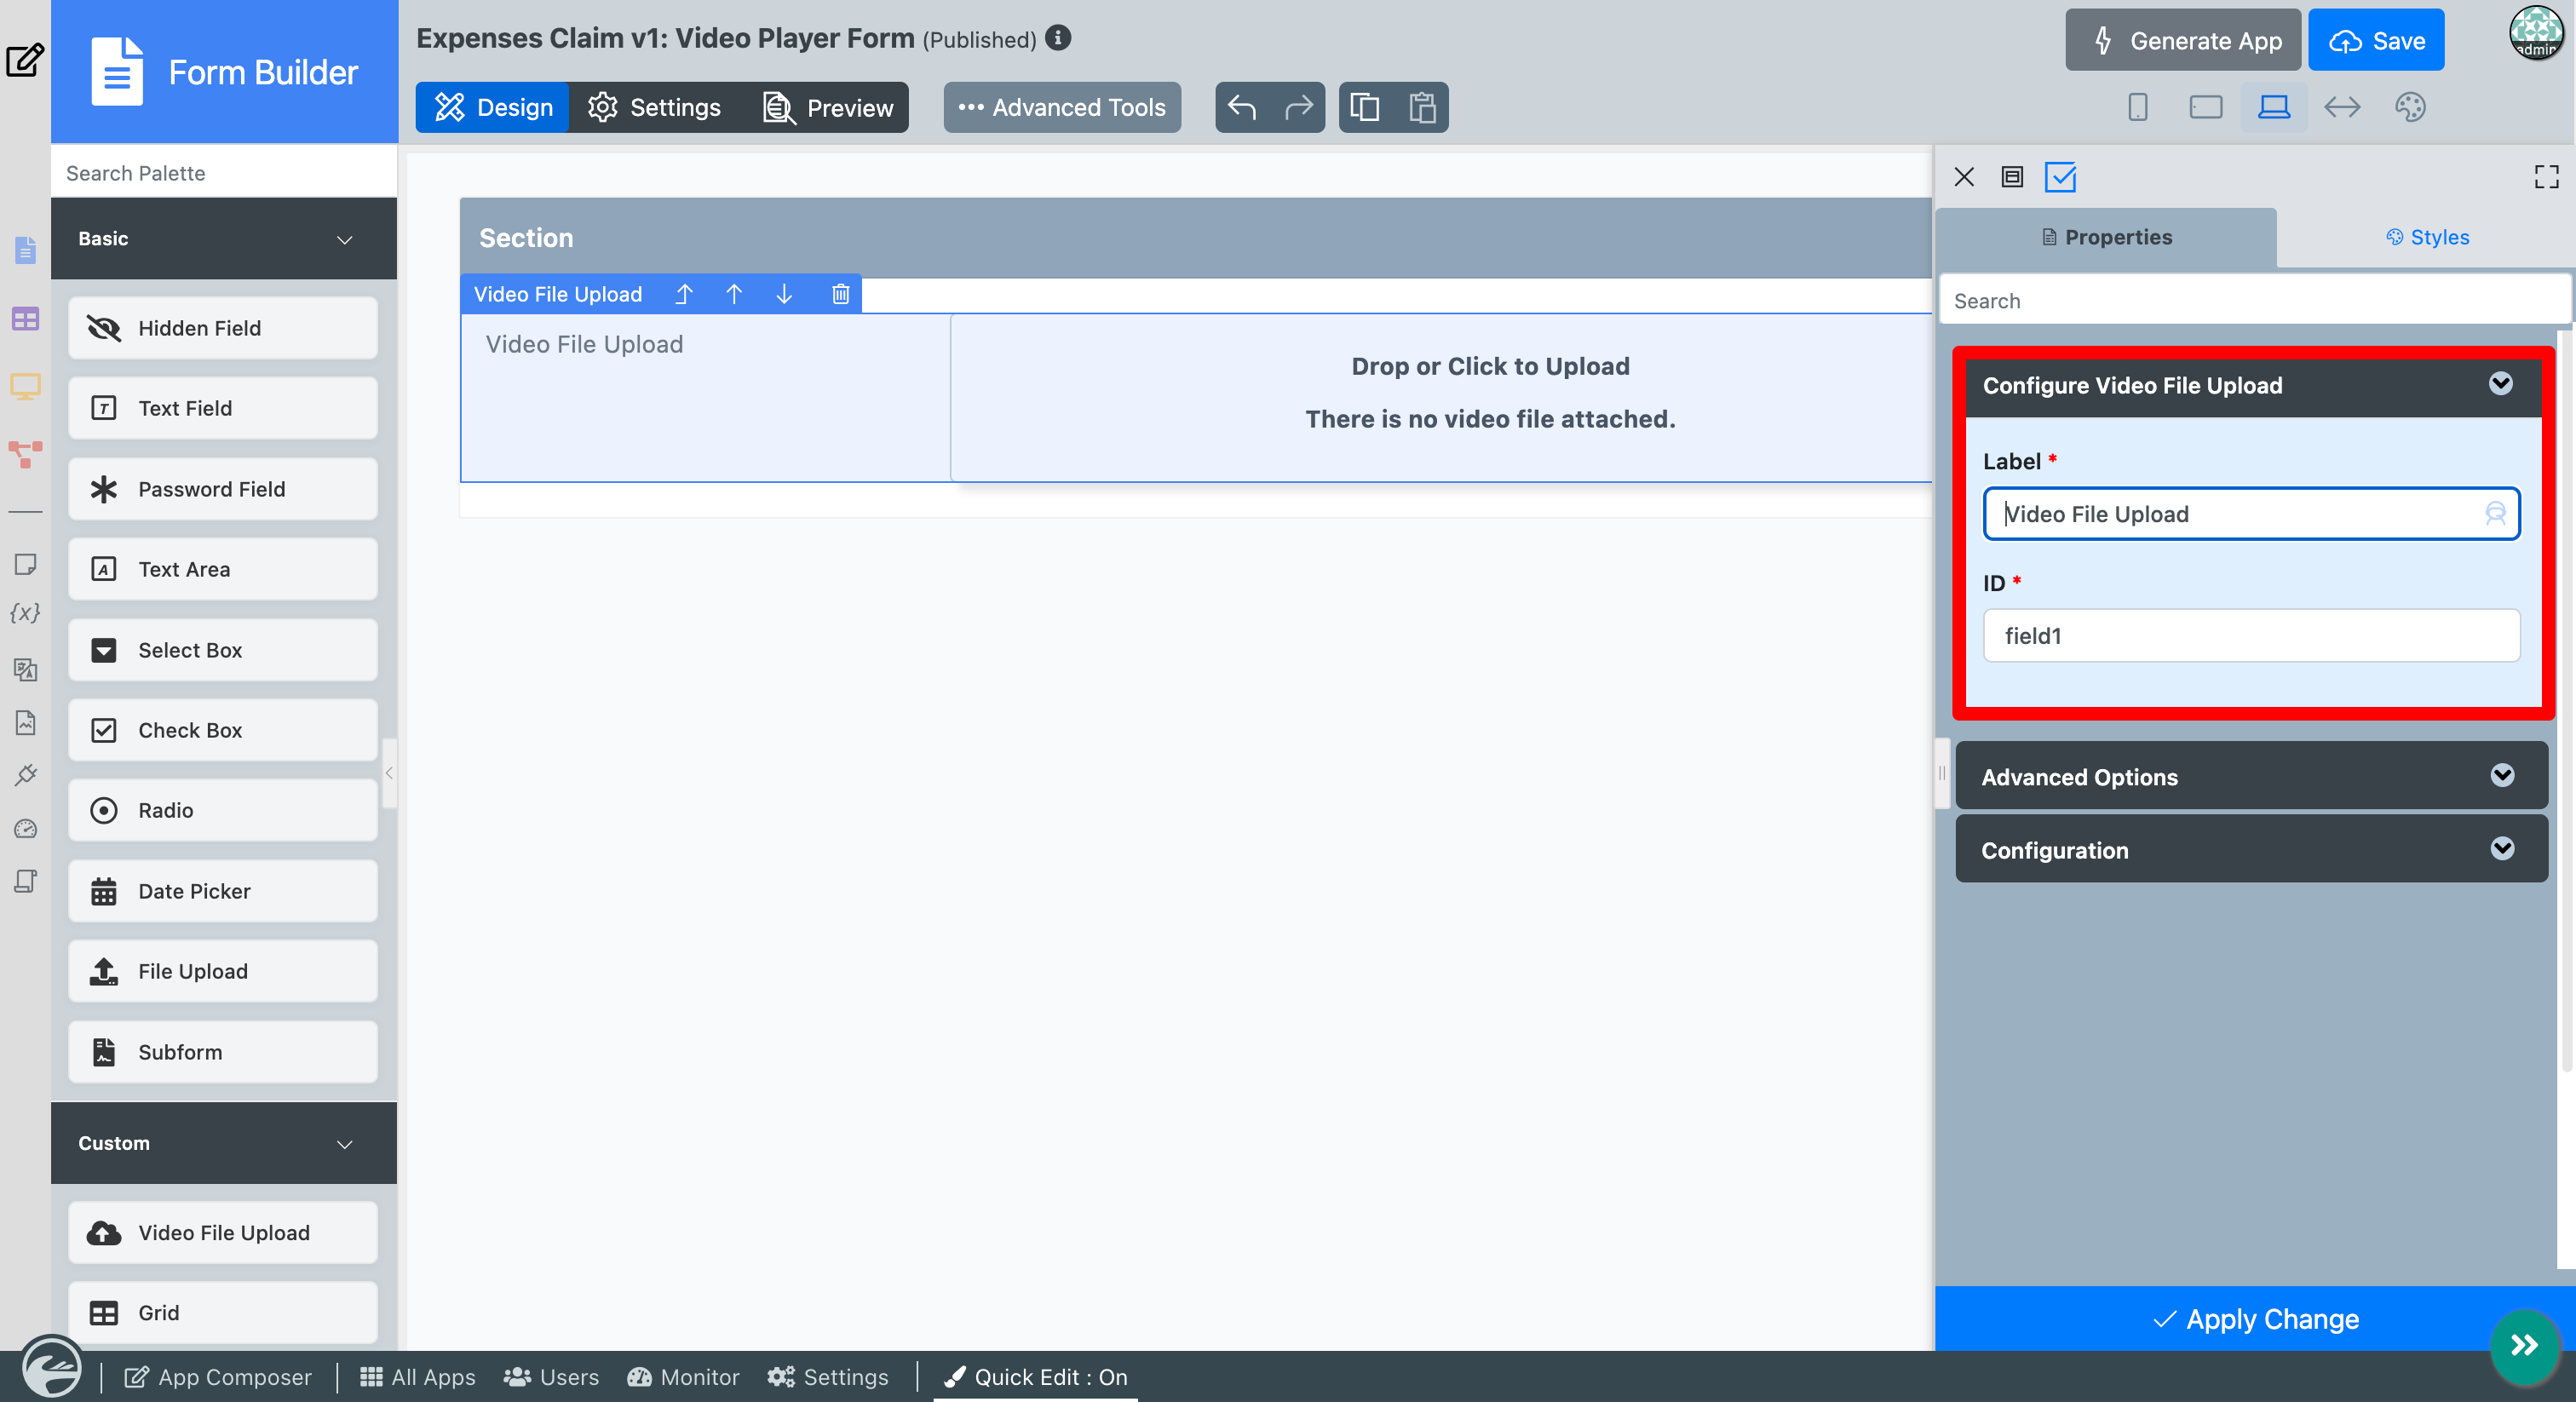Collapse the palette sidebar handle

pyautogui.click(x=389, y=773)
